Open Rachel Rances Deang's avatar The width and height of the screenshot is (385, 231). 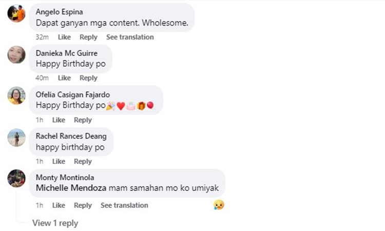pos(16,138)
